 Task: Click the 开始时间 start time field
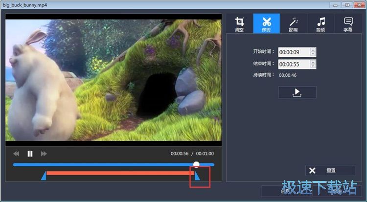[294, 52]
